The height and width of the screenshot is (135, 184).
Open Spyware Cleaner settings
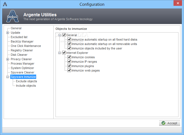(23, 72)
